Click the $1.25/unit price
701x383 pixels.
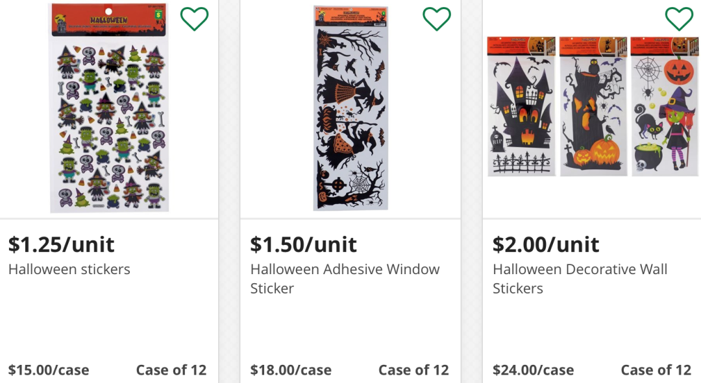click(62, 244)
